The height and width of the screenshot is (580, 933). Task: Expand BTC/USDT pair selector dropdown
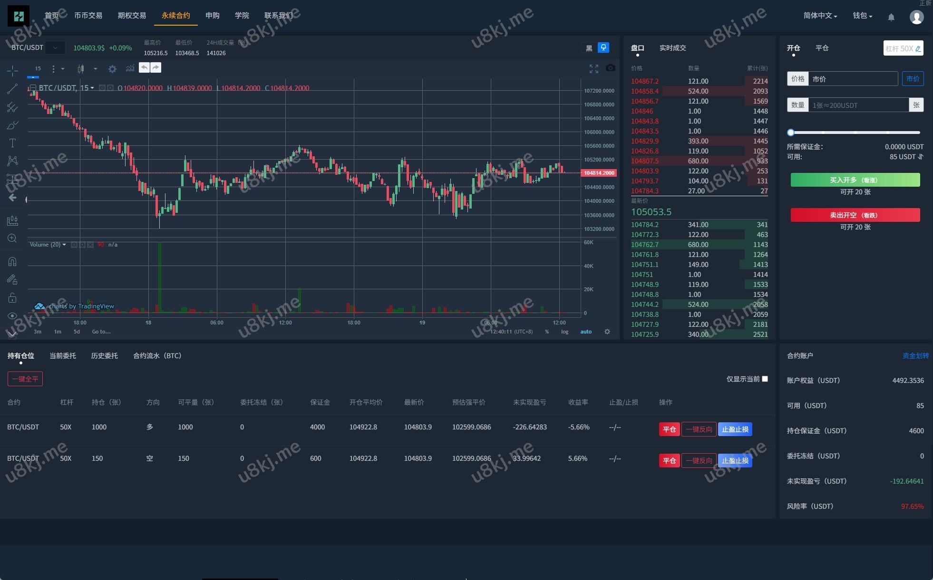56,48
